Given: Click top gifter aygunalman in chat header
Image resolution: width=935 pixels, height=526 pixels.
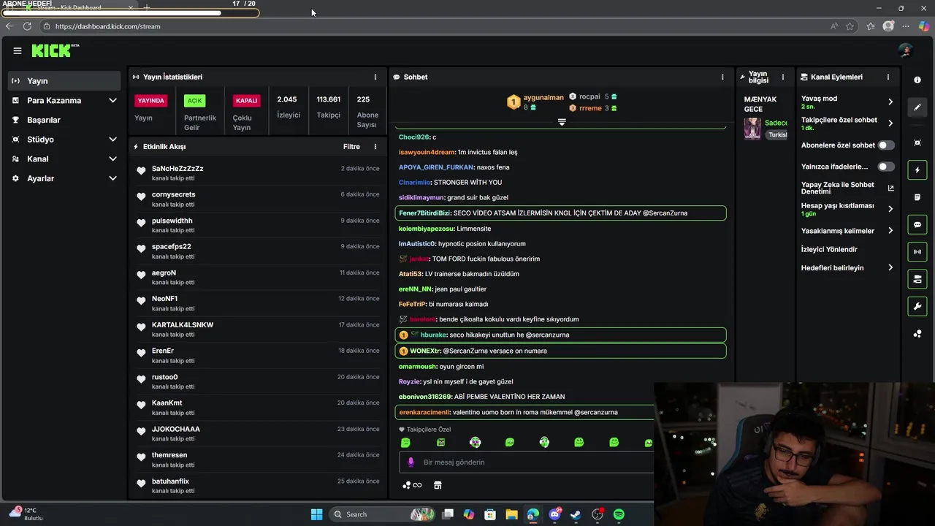Looking at the screenshot, I should (x=543, y=97).
